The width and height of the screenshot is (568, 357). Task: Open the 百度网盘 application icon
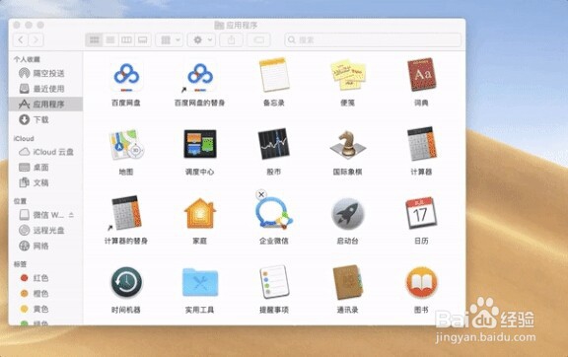(x=126, y=77)
